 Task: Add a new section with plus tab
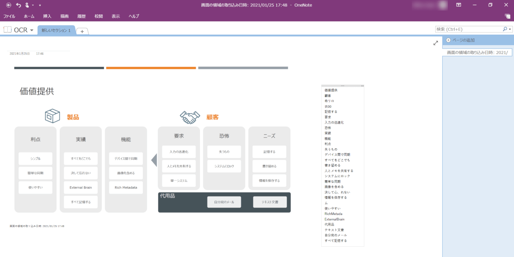[82, 31]
